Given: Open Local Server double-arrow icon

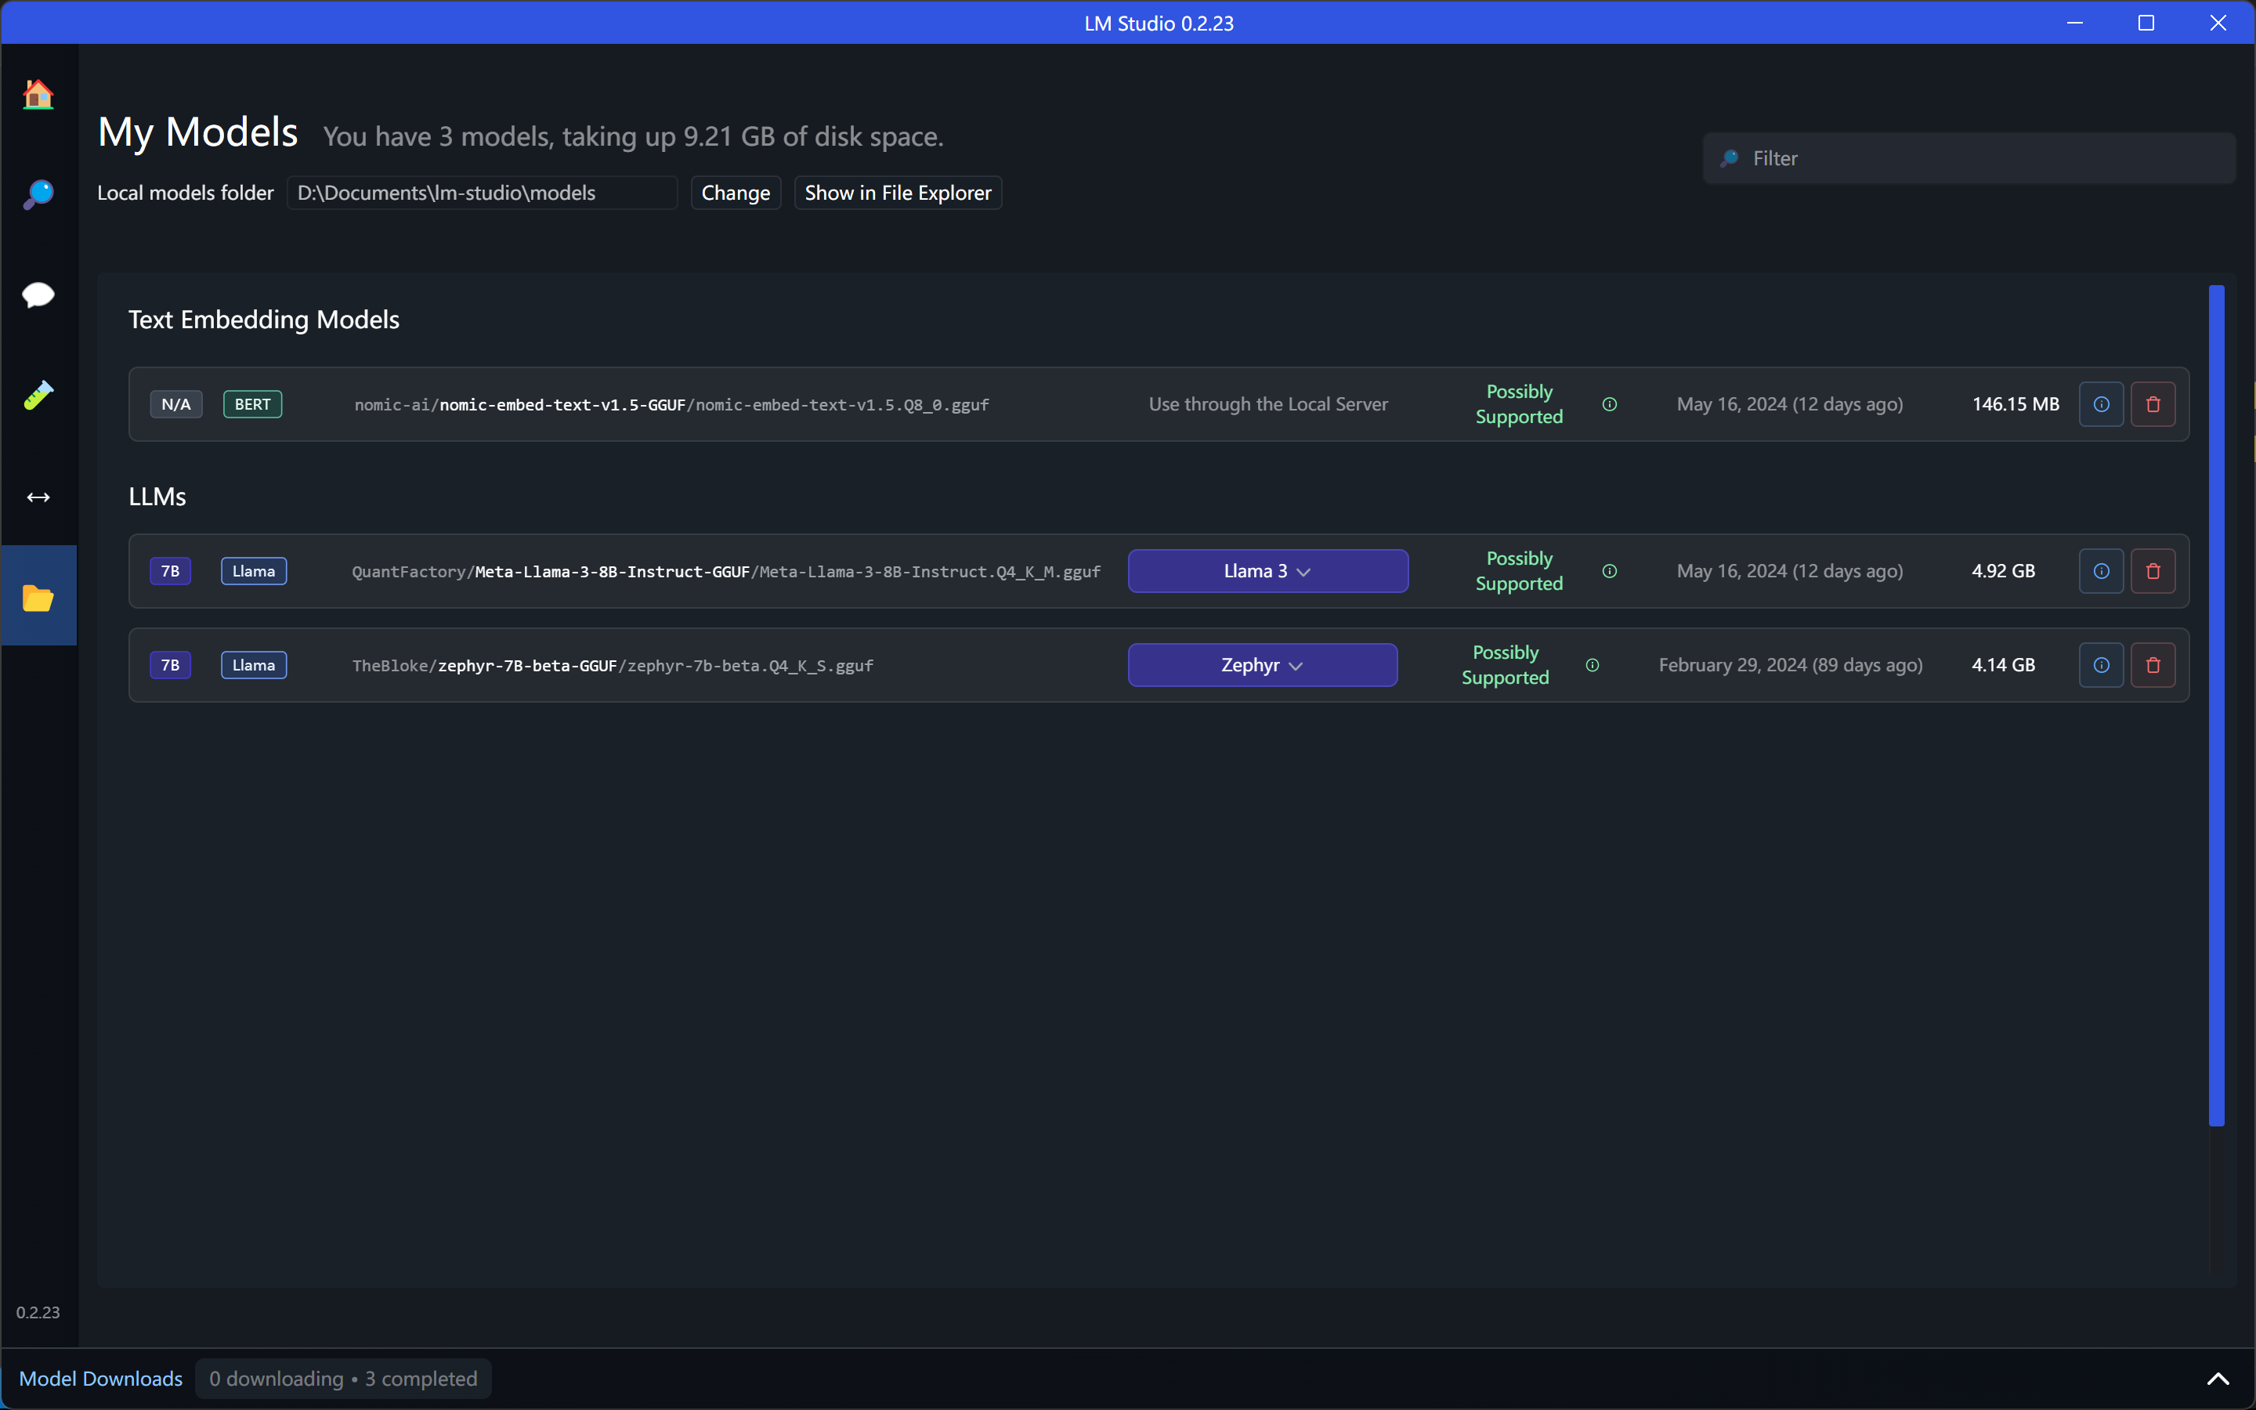Looking at the screenshot, I should click(x=38, y=497).
